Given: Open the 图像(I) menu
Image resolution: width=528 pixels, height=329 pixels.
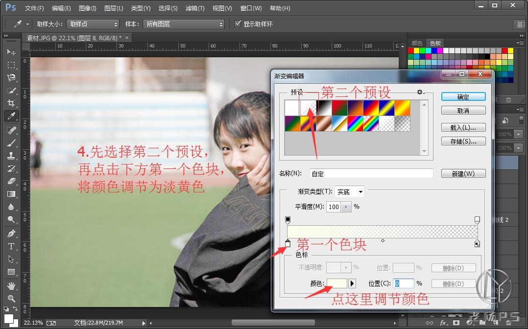Looking at the screenshot, I should [87, 8].
